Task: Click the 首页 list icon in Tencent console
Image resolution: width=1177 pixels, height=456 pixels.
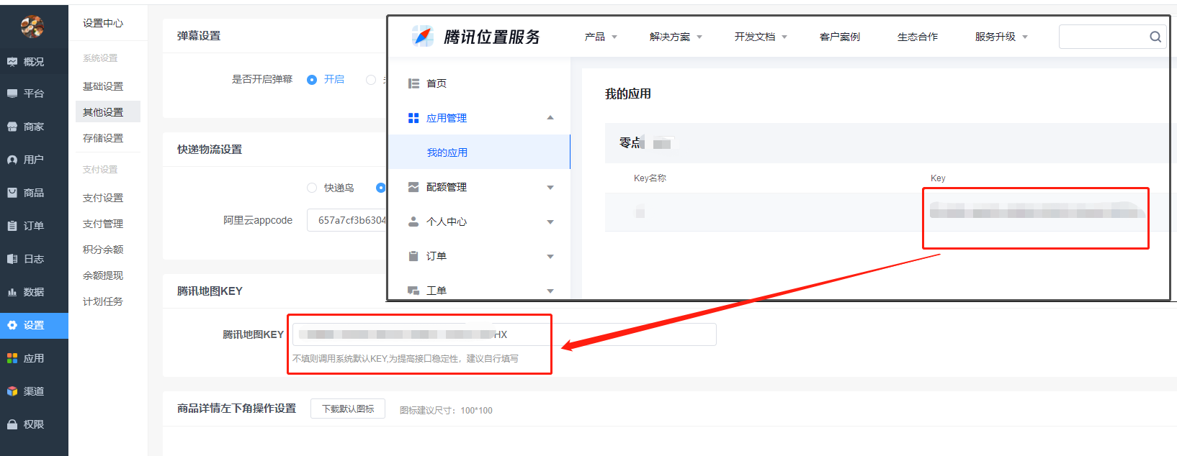Action: (413, 83)
